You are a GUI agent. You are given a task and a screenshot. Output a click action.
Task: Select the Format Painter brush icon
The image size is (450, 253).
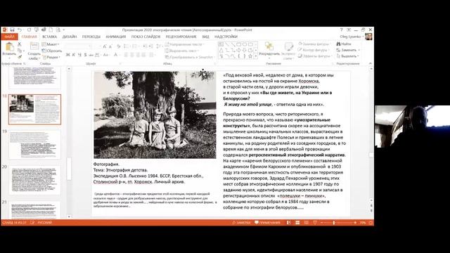[20, 57]
